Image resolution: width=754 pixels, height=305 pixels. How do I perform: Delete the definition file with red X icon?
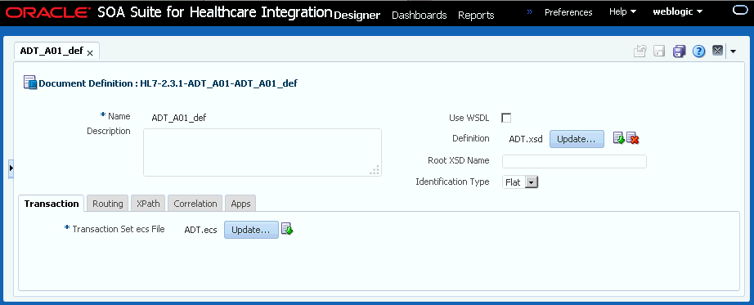(632, 138)
